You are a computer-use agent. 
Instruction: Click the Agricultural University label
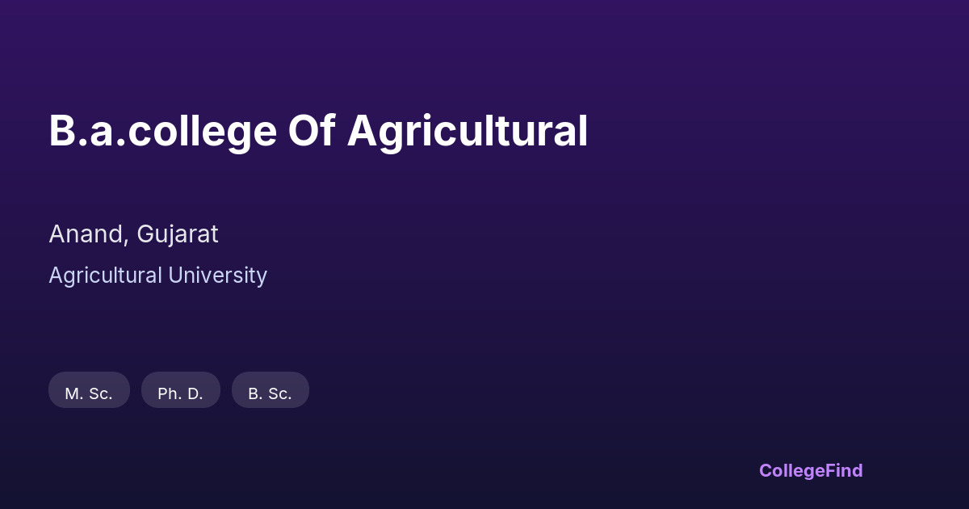click(157, 276)
